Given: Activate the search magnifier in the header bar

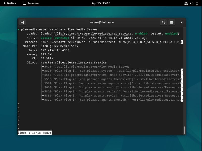Looking at the screenshot, I should coord(163,22).
